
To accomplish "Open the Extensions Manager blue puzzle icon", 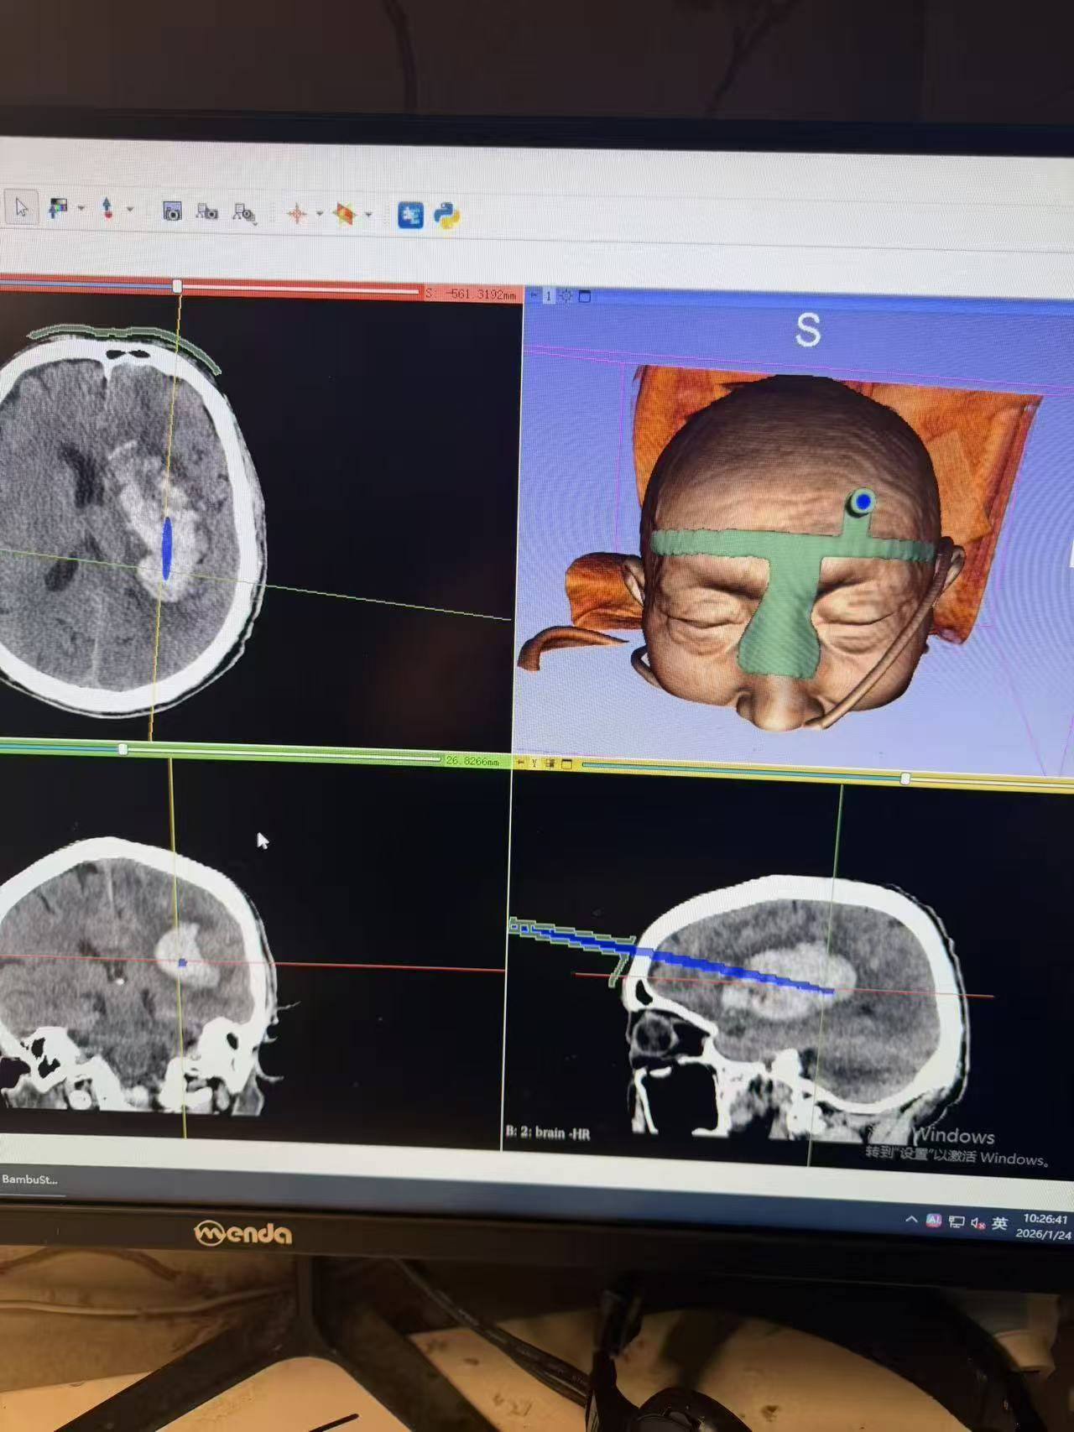I will 410,216.
